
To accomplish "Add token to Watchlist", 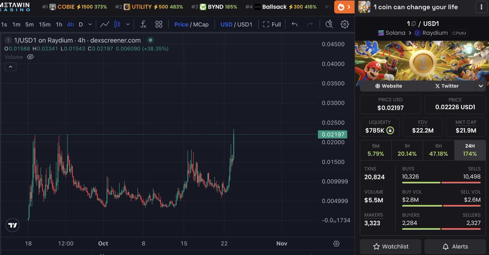I will click(x=391, y=246).
